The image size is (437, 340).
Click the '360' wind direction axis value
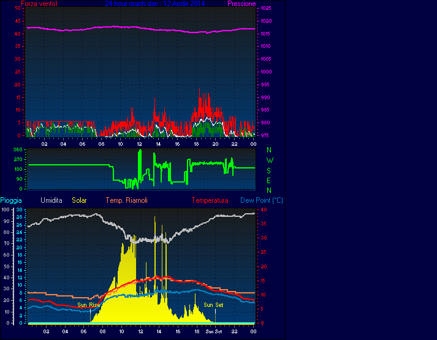pos(18,149)
